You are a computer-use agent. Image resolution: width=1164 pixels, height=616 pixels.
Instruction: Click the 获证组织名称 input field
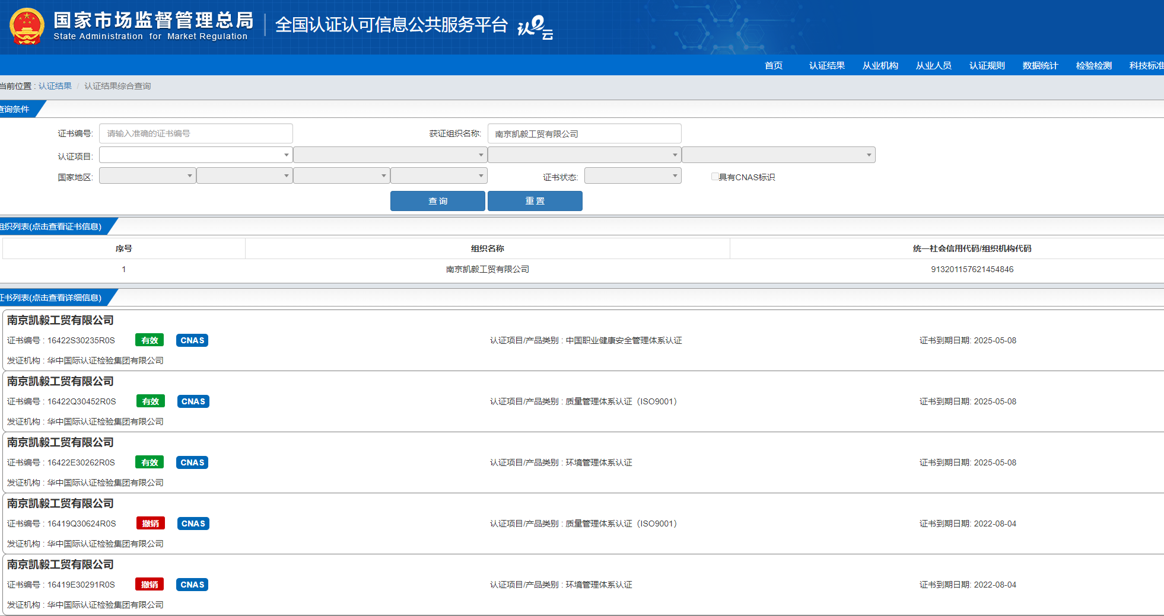(584, 133)
